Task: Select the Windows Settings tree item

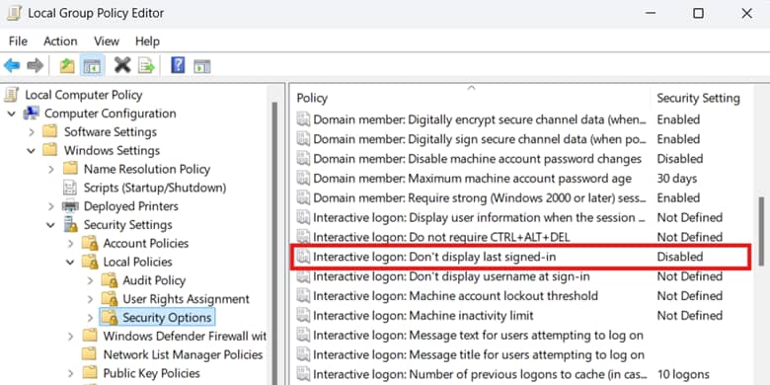Action: tap(112, 150)
